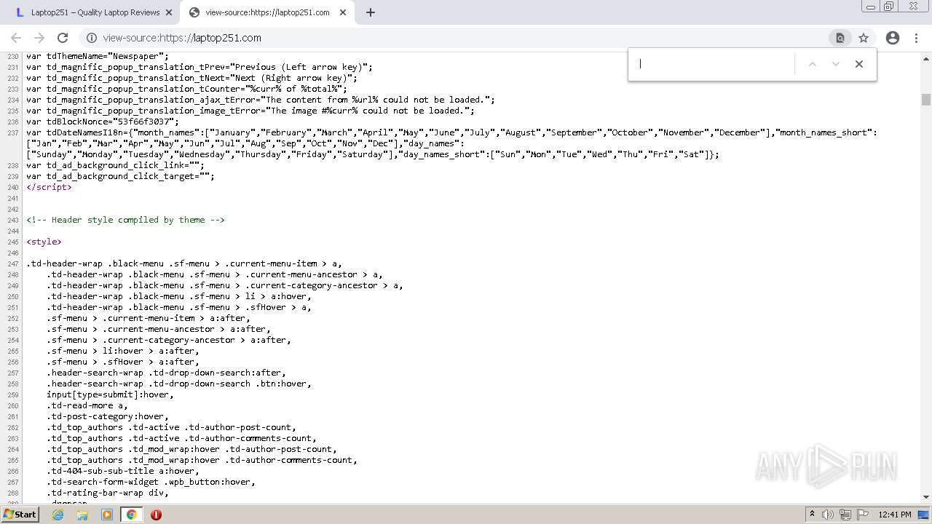The height and width of the screenshot is (524, 932).
Task: Close the view-source laptop251.com tab
Action: [x=343, y=12]
